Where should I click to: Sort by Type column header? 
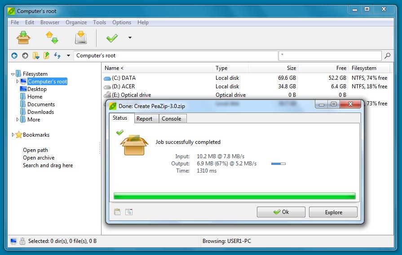coord(230,68)
